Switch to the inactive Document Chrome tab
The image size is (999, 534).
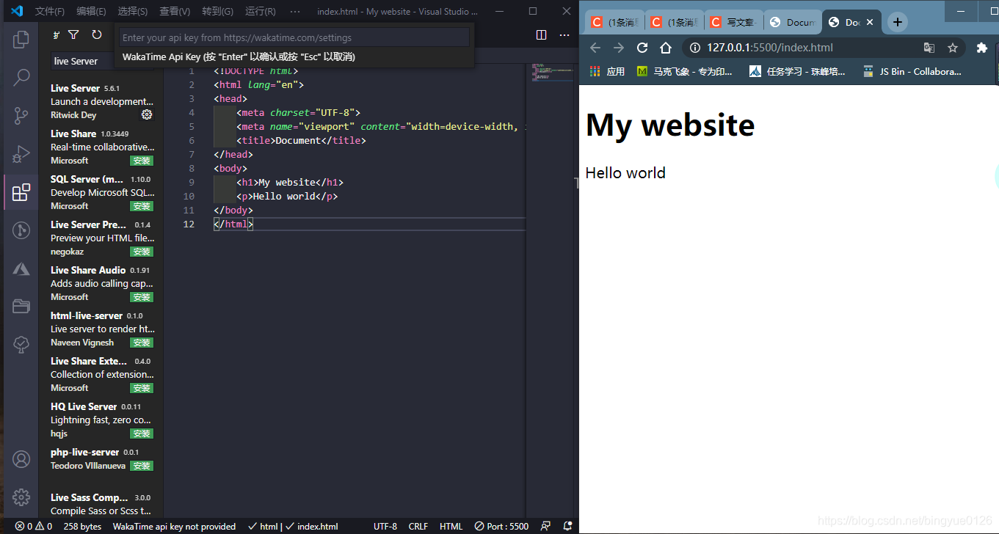pyautogui.click(x=792, y=22)
